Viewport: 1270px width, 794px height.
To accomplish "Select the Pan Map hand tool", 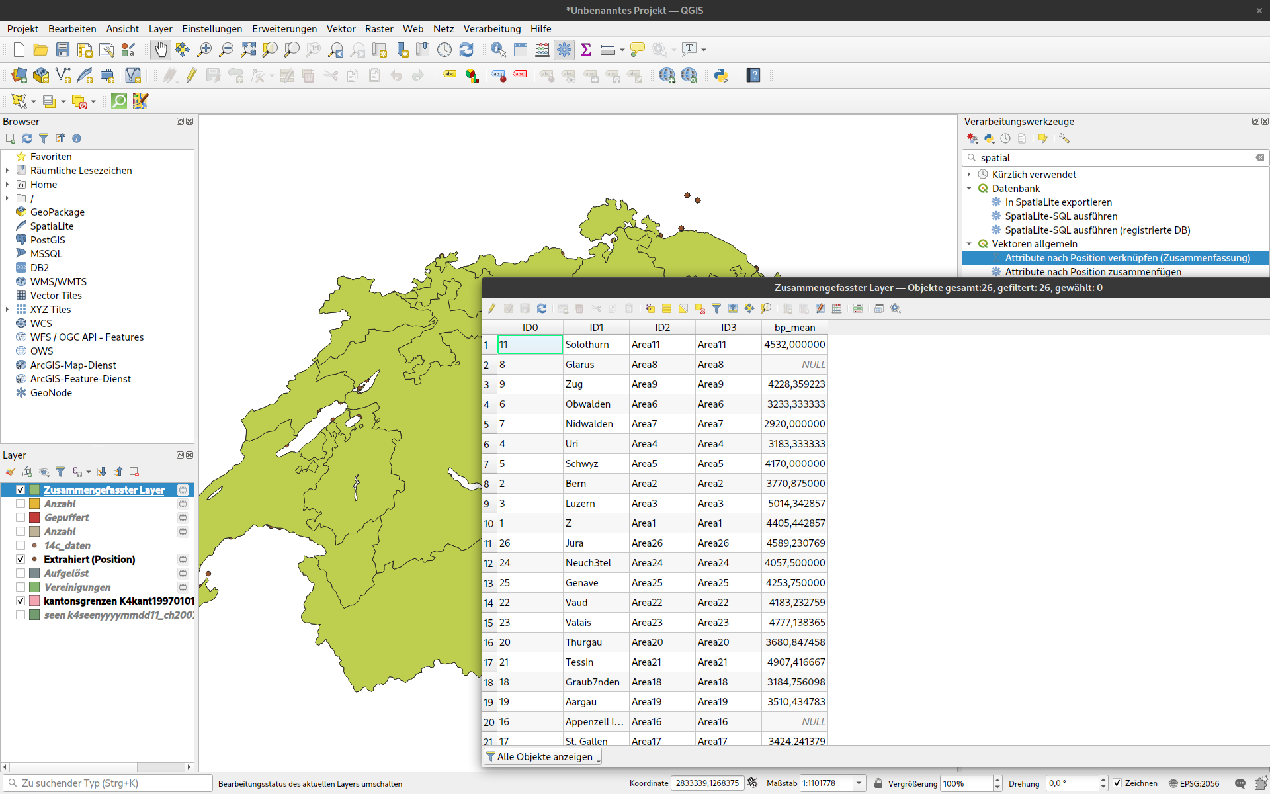I will click(x=161, y=50).
